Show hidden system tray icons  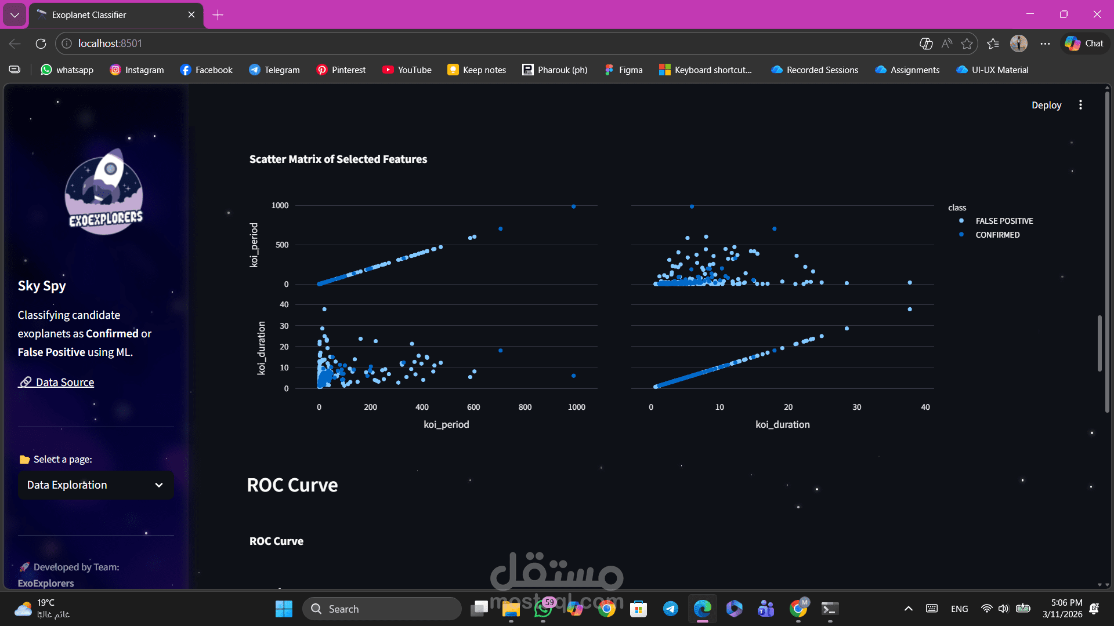pos(909,609)
